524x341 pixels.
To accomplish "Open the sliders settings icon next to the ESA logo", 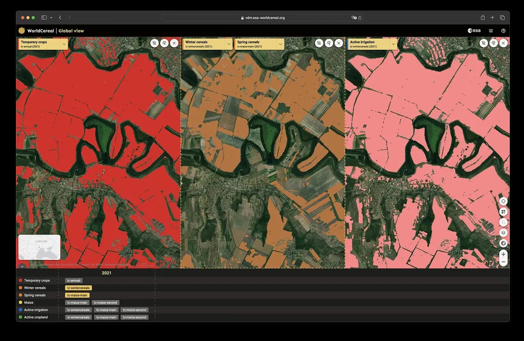I will click(491, 31).
